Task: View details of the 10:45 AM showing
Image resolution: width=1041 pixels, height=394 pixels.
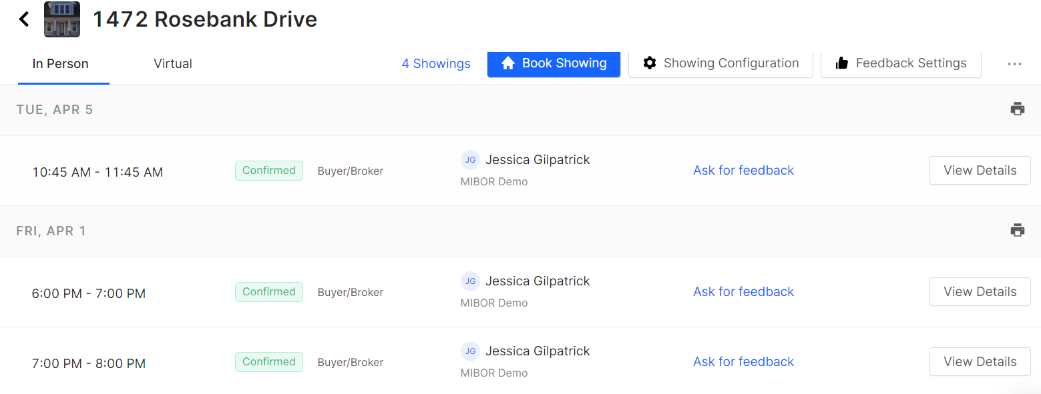Action: coord(980,171)
